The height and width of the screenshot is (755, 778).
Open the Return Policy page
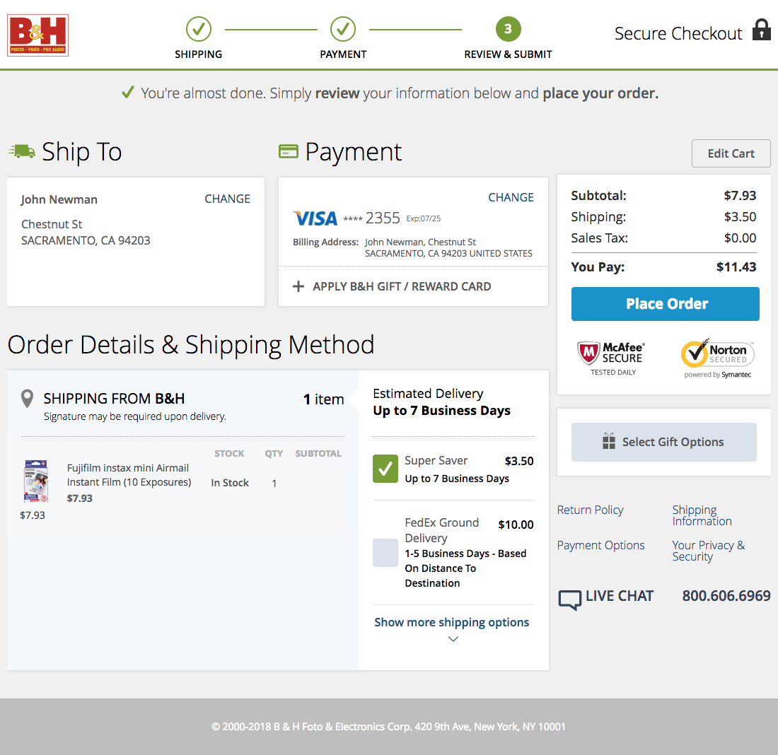pos(590,510)
